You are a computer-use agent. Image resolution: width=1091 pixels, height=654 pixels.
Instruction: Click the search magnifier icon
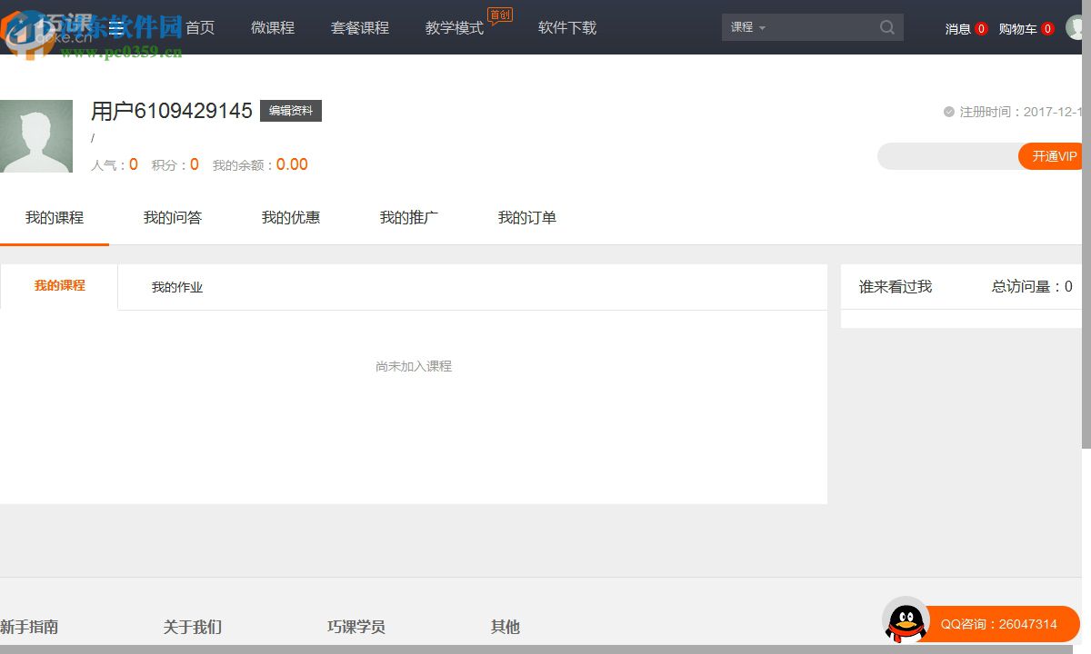click(x=886, y=27)
